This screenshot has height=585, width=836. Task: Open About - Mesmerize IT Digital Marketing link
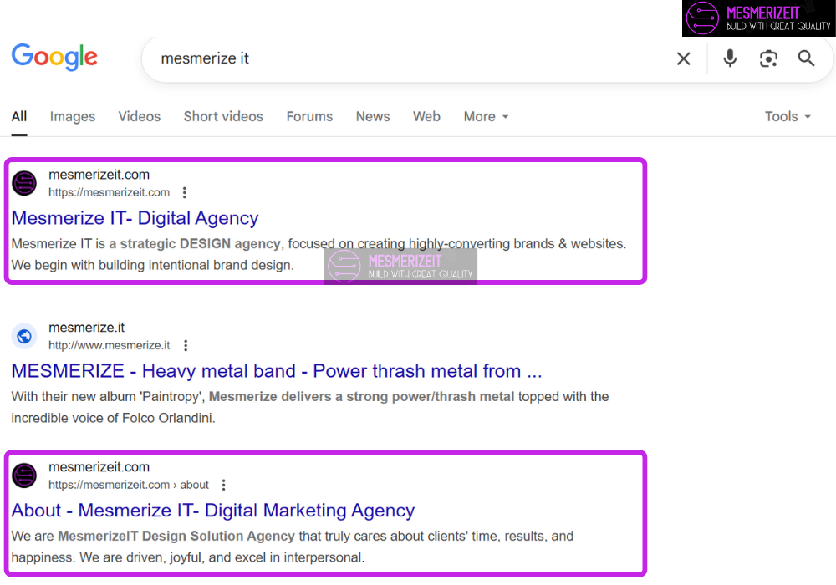click(212, 511)
